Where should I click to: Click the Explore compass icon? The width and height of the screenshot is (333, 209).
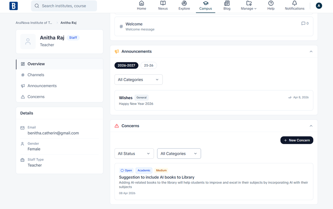click(184, 4)
